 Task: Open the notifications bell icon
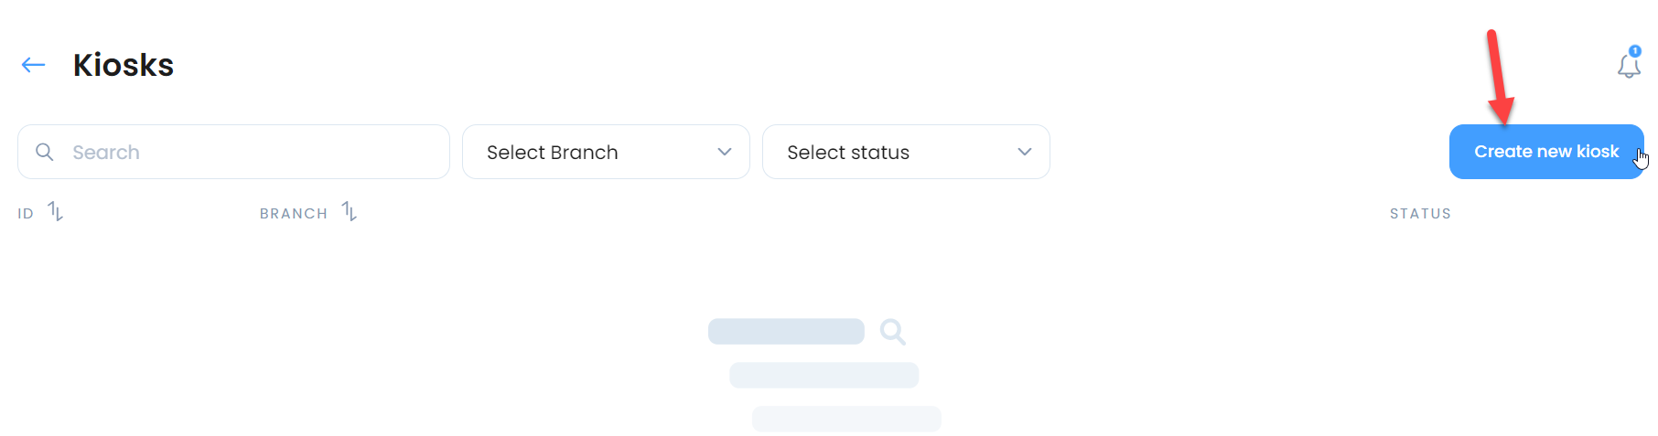(x=1629, y=66)
